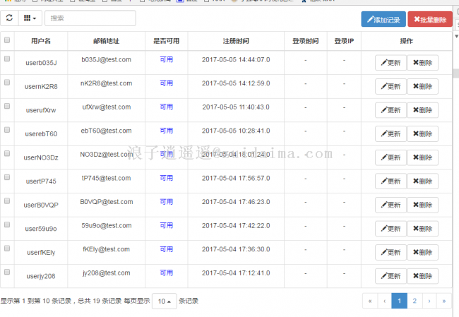The width and height of the screenshot is (459, 317).
Task: Click 更新 edit button for usertP745
Action: 391,181
